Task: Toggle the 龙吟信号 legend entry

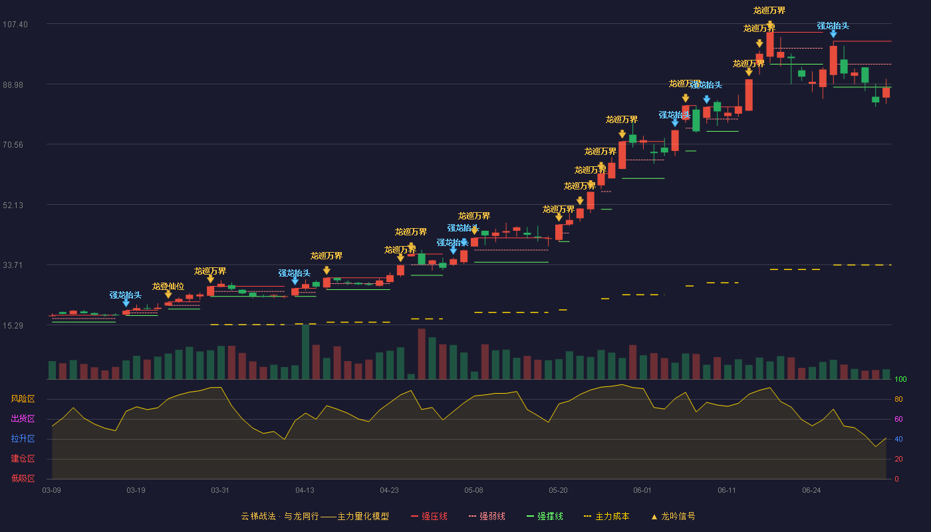Action: coord(673,516)
